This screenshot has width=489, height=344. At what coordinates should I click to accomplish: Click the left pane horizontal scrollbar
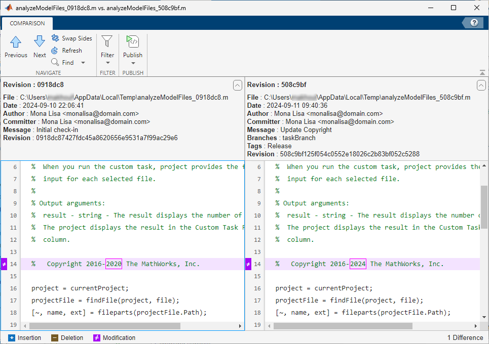tap(104, 326)
